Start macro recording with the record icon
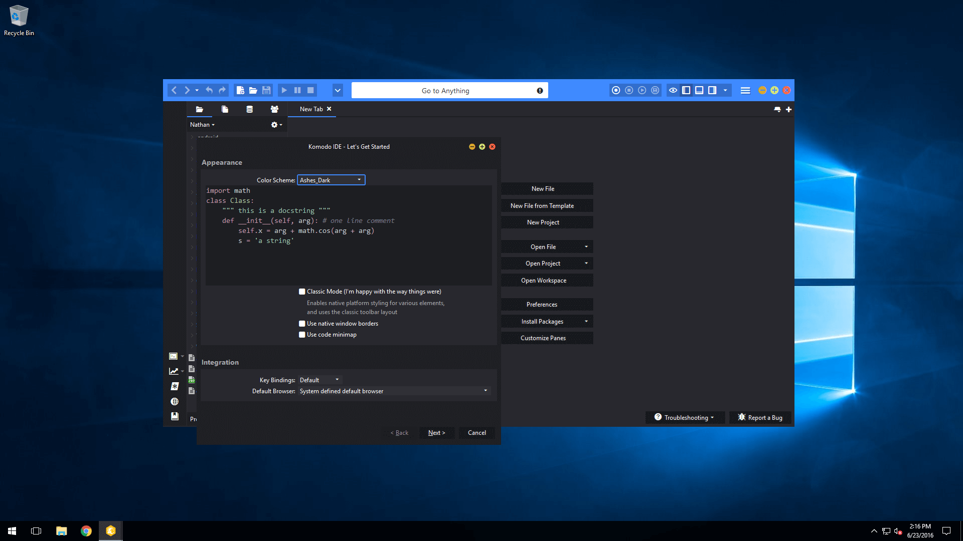This screenshot has width=963, height=541. tap(616, 91)
